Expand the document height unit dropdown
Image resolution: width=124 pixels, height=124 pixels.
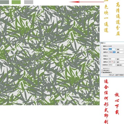click(x=120, y=62)
